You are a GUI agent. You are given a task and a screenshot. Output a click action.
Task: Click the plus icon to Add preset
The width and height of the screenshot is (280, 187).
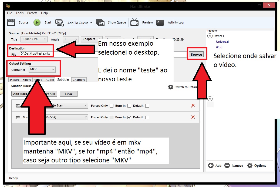[211, 165]
